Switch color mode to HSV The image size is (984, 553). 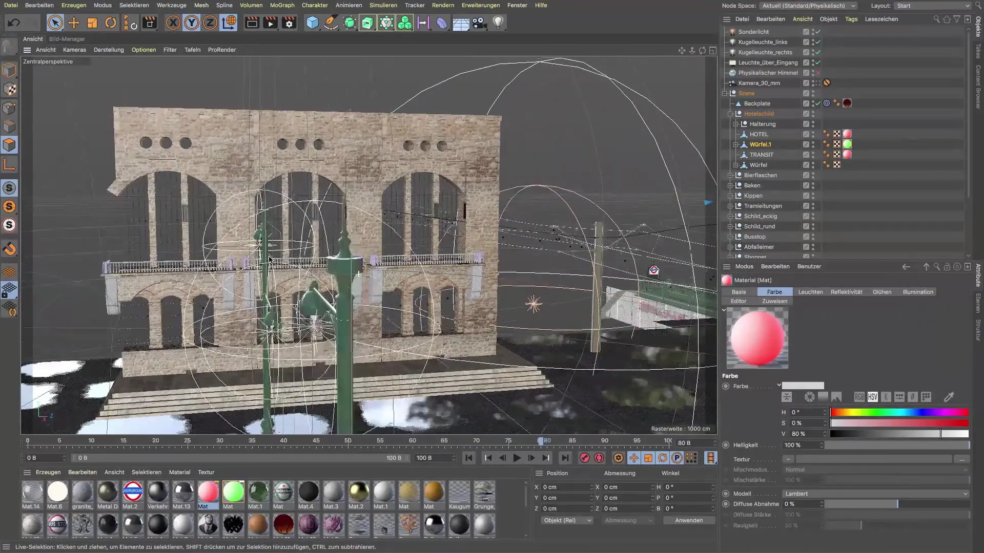[x=872, y=397]
